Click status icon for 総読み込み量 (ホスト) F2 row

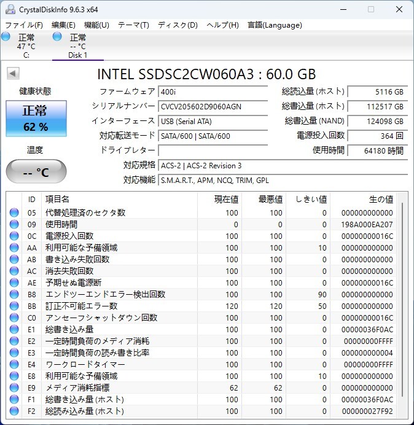coord(14,411)
